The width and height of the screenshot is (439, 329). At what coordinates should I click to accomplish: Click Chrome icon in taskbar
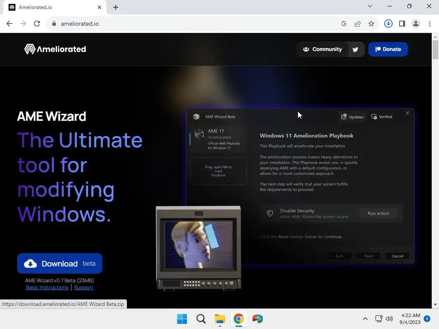point(238,319)
